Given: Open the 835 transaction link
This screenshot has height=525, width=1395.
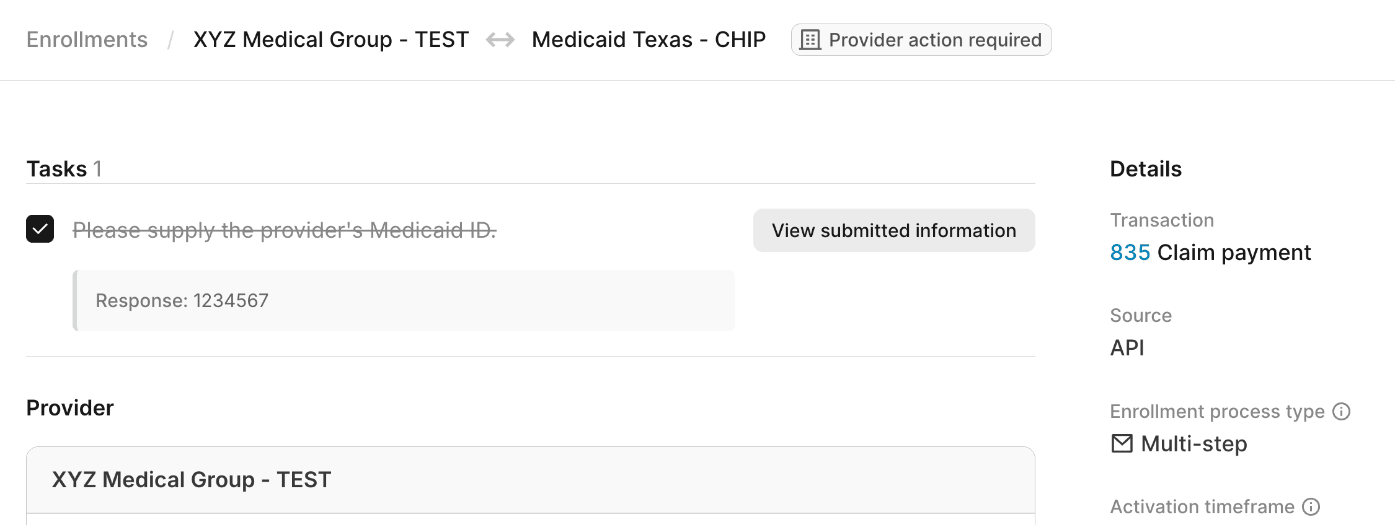Looking at the screenshot, I should (1130, 253).
